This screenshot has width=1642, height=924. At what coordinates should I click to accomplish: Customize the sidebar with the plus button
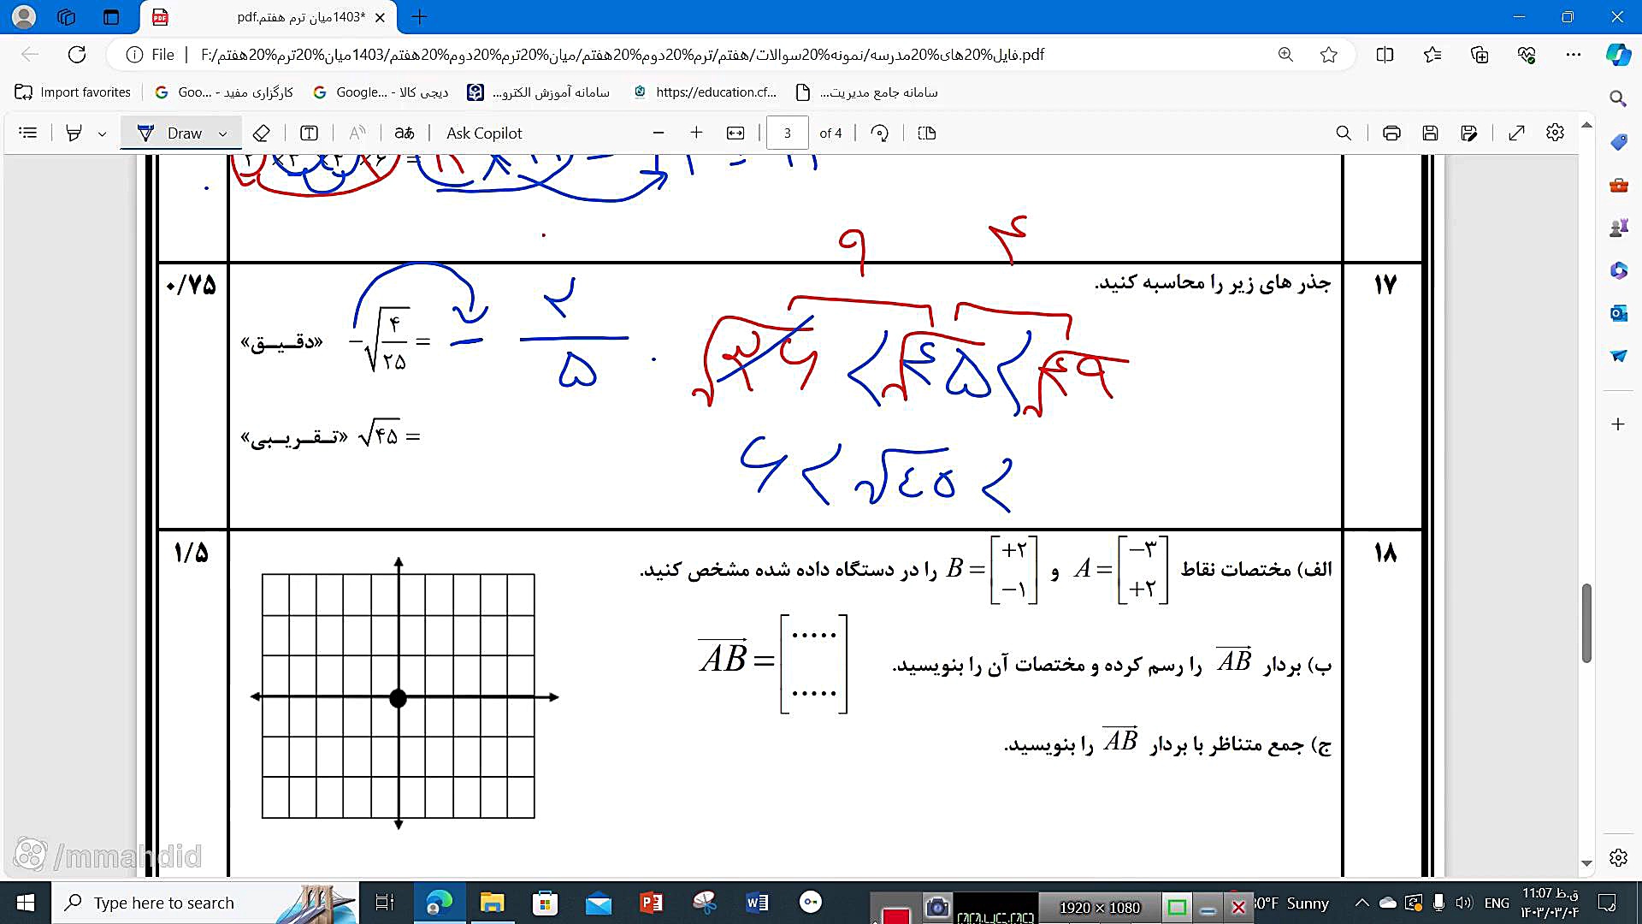tap(1618, 424)
